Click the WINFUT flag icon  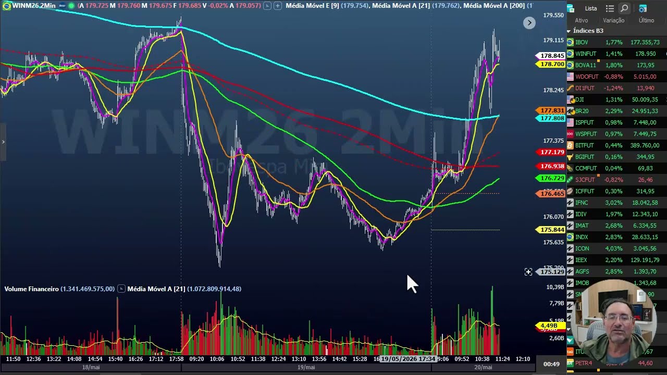pyautogui.click(x=570, y=54)
